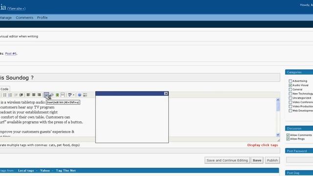Image resolution: width=313 pixels, height=176 pixels.
Task: Check the Video Production category
Action: (290, 107)
